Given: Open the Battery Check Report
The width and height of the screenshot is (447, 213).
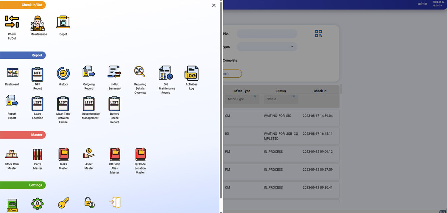Looking at the screenshot, I should pos(114,104).
